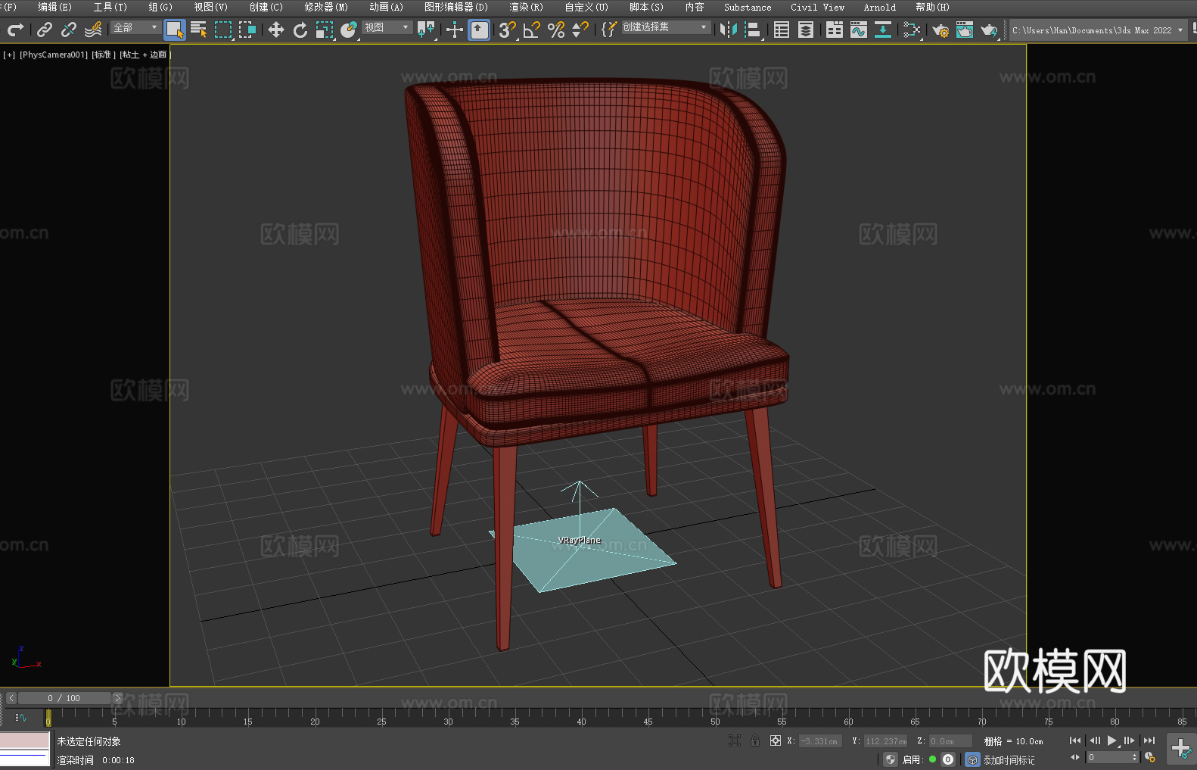Open Render Setup teapot-gear icon
The image size is (1197, 770).
click(940, 30)
